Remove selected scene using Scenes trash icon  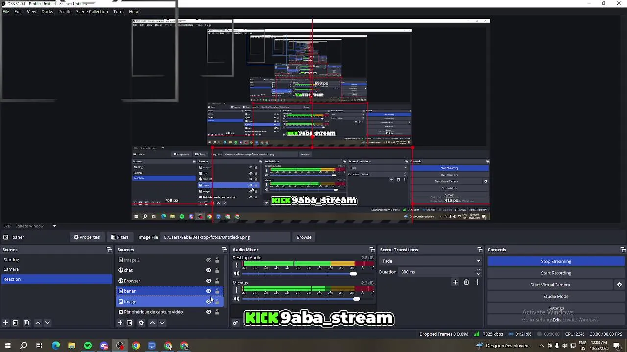[x=15, y=323]
